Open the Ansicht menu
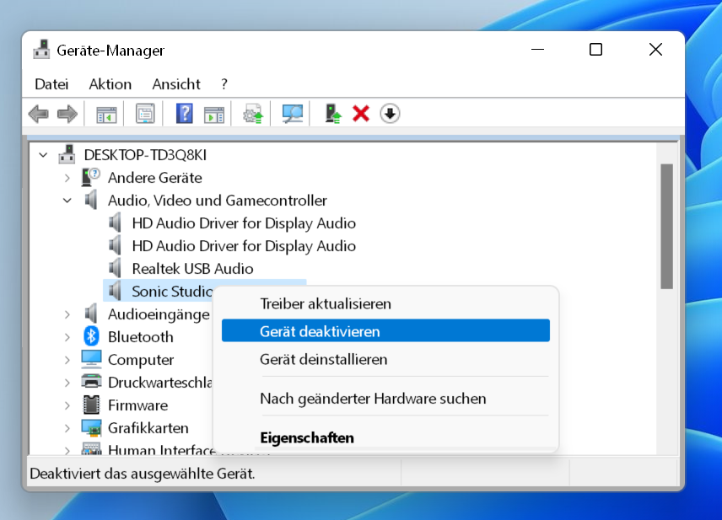 (176, 84)
